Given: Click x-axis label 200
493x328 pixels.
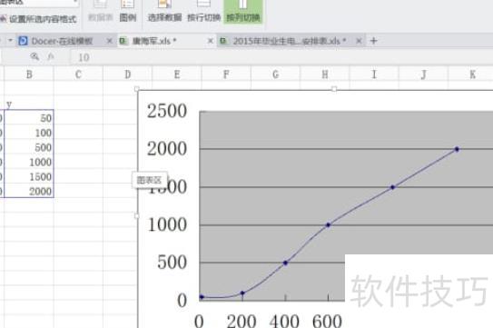Looking at the screenshot, I should (x=242, y=321).
